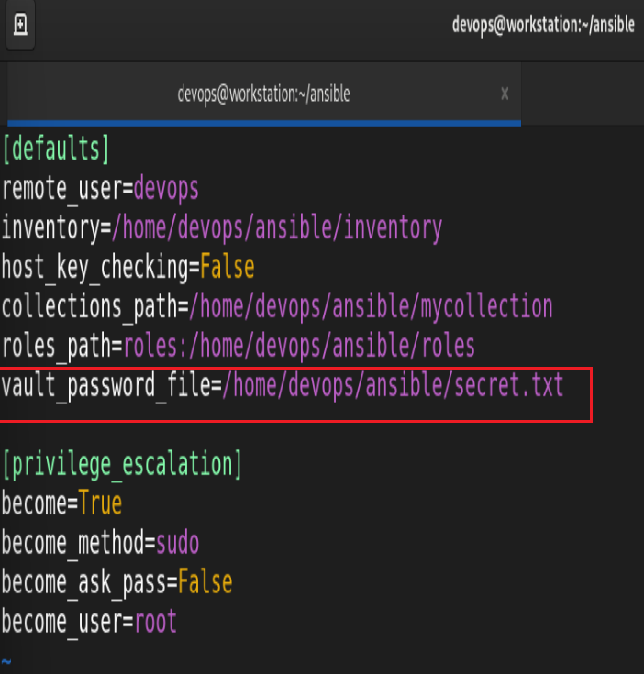Close the devops@workstation:~/ansible tab
This screenshot has height=674, width=644.
(505, 94)
